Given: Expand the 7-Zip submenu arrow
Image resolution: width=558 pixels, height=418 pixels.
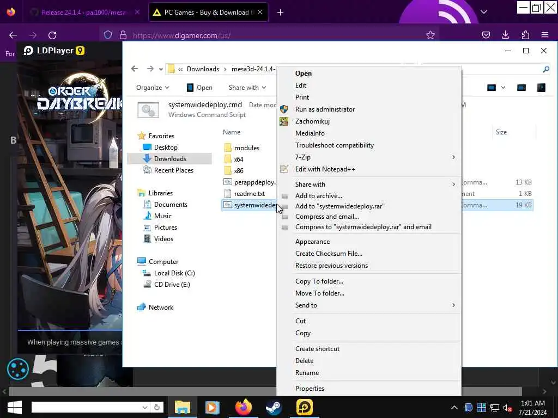Looking at the screenshot, I should pos(453,157).
